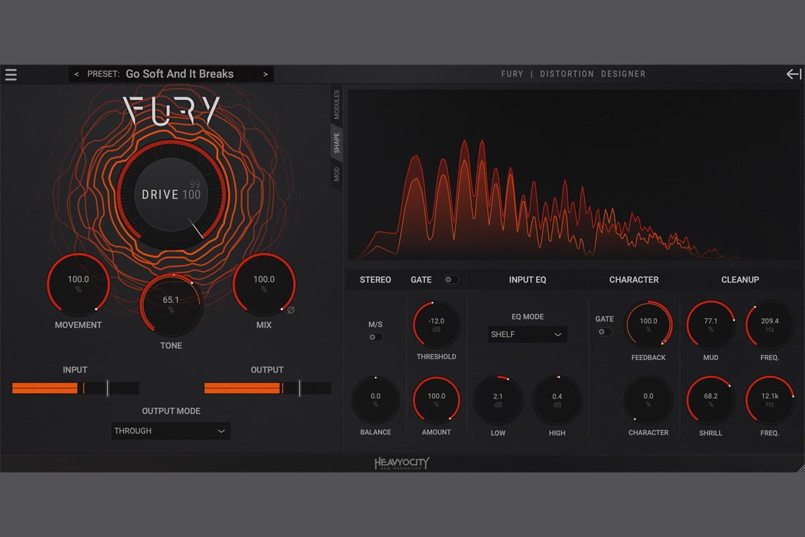
Task: Click the mud FREQ. knob at 209.4 Hz
Action: pyautogui.click(x=769, y=325)
